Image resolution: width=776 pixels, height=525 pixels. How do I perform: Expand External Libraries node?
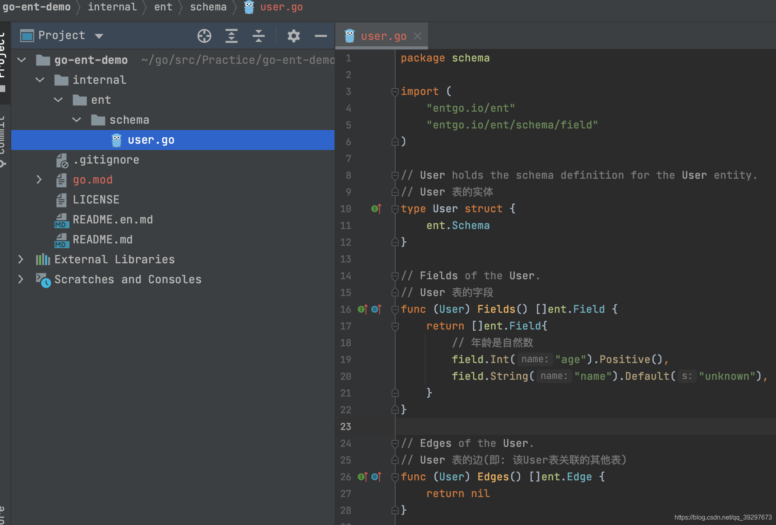click(21, 260)
